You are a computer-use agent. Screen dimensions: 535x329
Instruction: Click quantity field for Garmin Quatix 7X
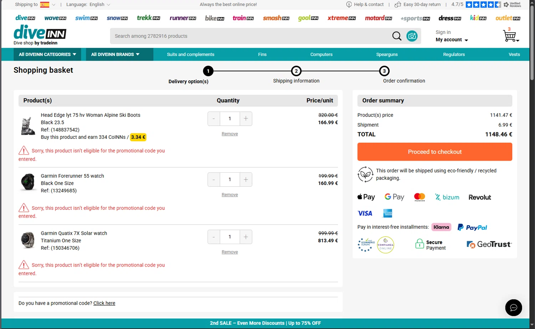tap(230, 237)
